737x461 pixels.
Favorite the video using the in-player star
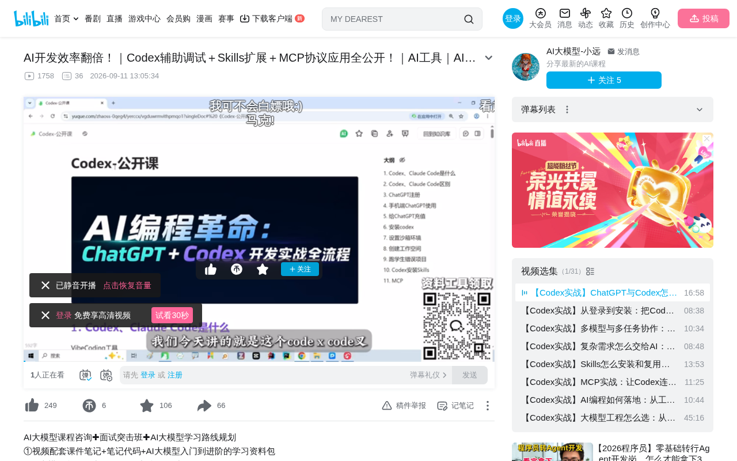click(x=263, y=269)
